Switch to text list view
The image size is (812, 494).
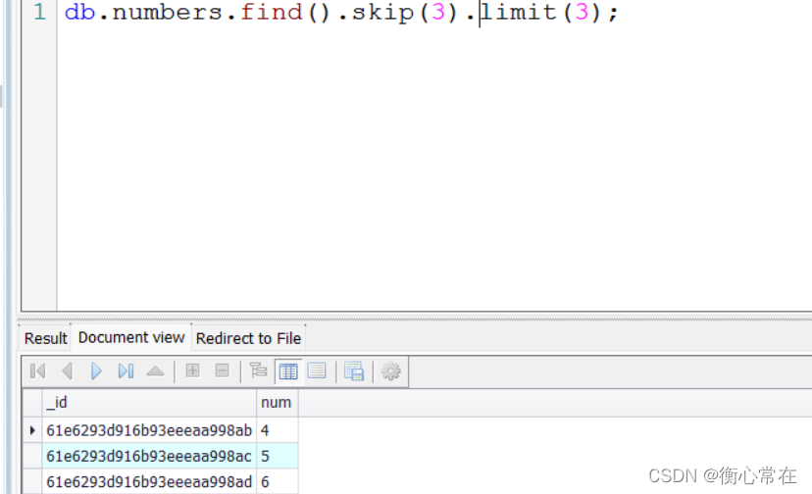[x=317, y=370]
